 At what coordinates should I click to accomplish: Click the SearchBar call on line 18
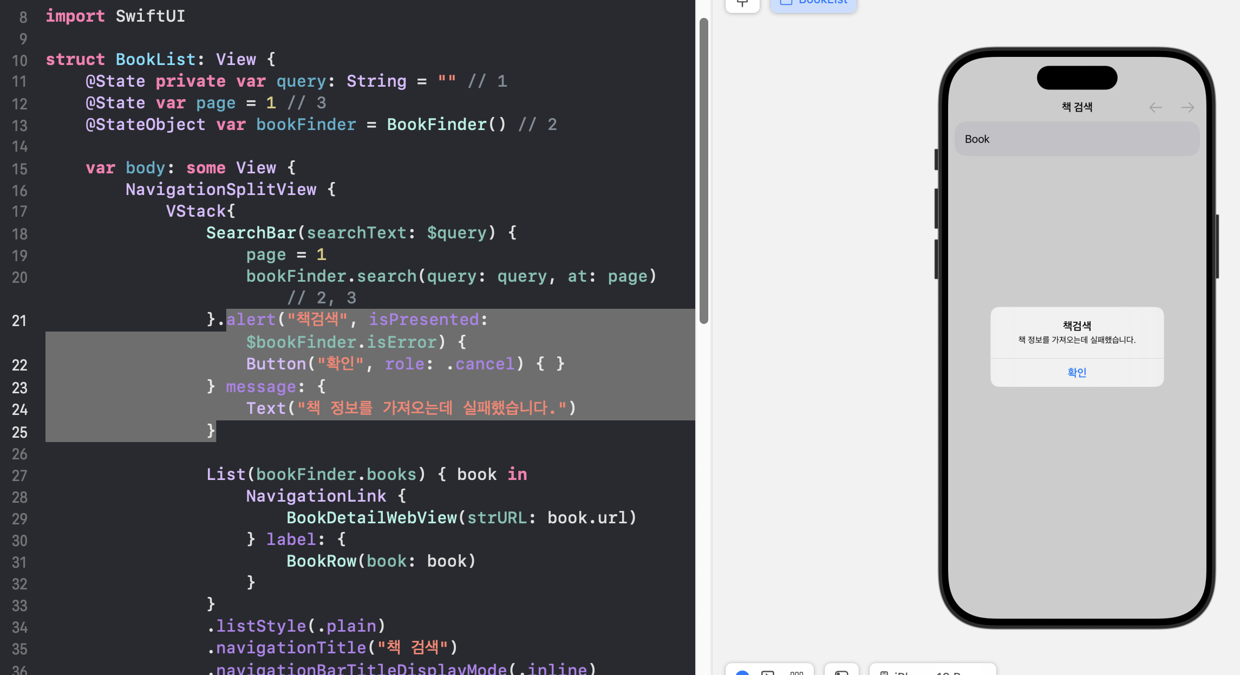(x=251, y=233)
